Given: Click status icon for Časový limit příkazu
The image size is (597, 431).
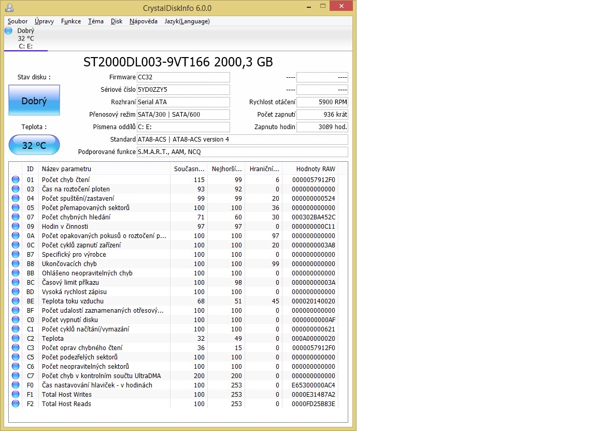Looking at the screenshot, I should [x=16, y=282].
